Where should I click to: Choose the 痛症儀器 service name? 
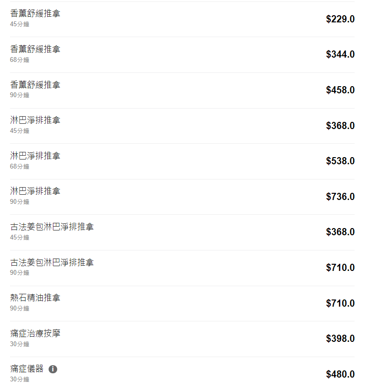(x=27, y=369)
